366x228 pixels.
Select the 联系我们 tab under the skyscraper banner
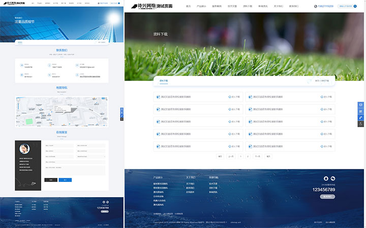pos(20,43)
